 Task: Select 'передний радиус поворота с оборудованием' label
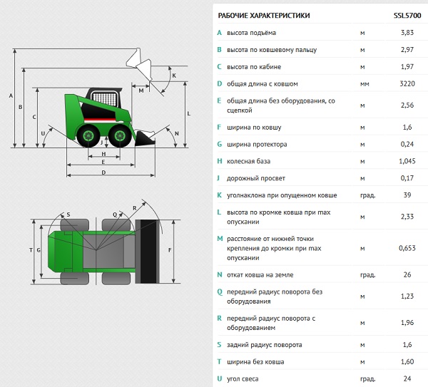tap(271, 323)
